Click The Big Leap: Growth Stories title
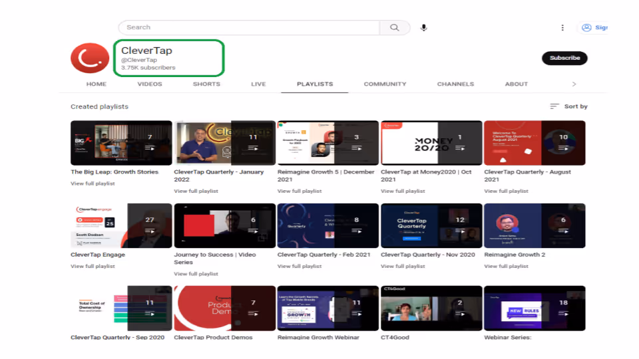This screenshot has height=359, width=639. tap(114, 172)
